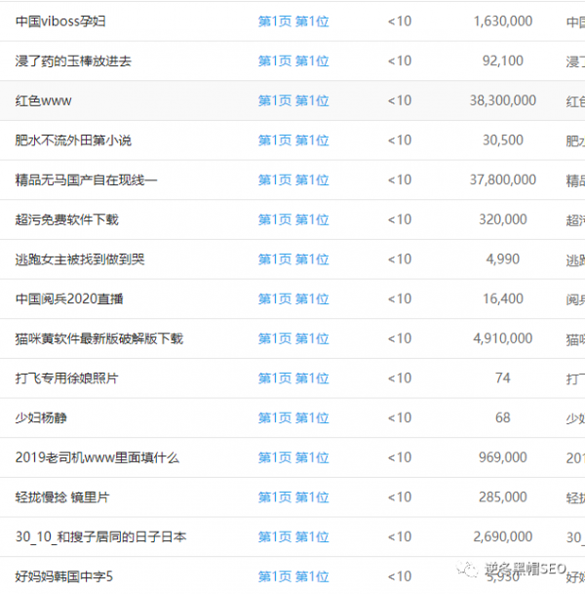This screenshot has width=585, height=594.
Task: Open rank link in the 4,910,000 row
Action: [292, 339]
